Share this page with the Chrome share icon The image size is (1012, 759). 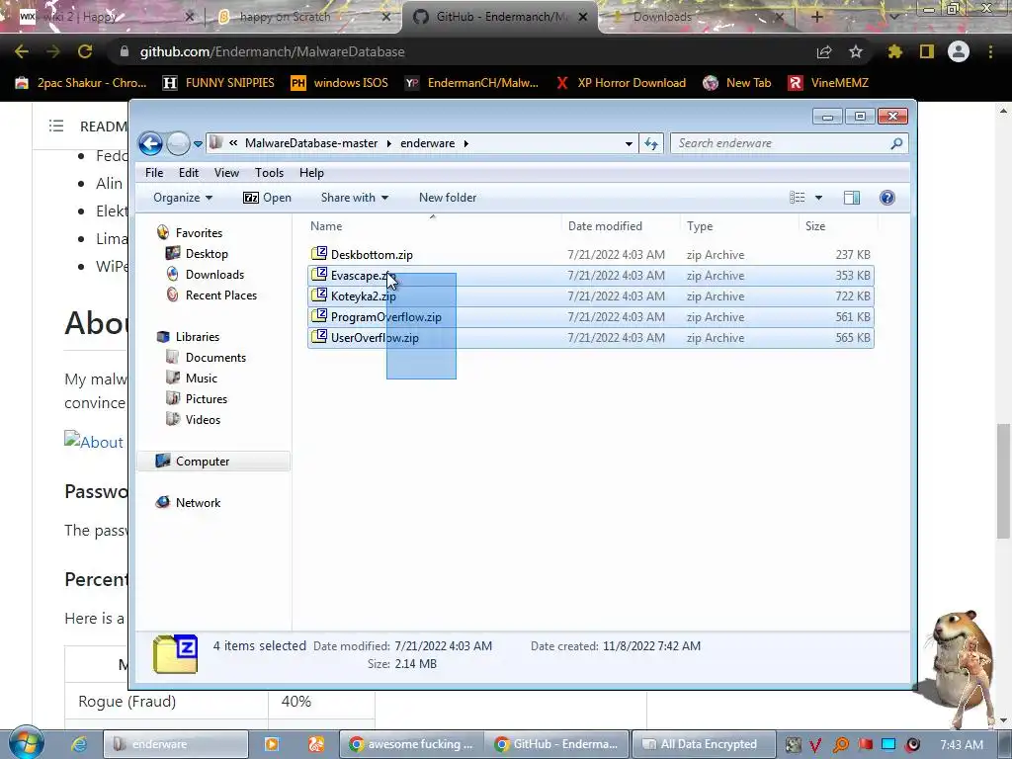(x=824, y=51)
